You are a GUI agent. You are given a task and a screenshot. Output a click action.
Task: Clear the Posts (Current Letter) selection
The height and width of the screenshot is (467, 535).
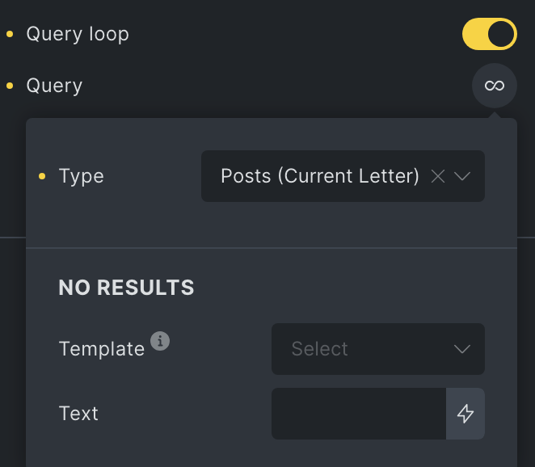click(x=438, y=176)
